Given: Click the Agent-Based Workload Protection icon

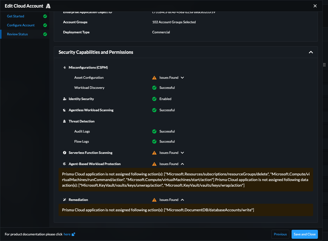Looking at the screenshot, I should [65, 164].
